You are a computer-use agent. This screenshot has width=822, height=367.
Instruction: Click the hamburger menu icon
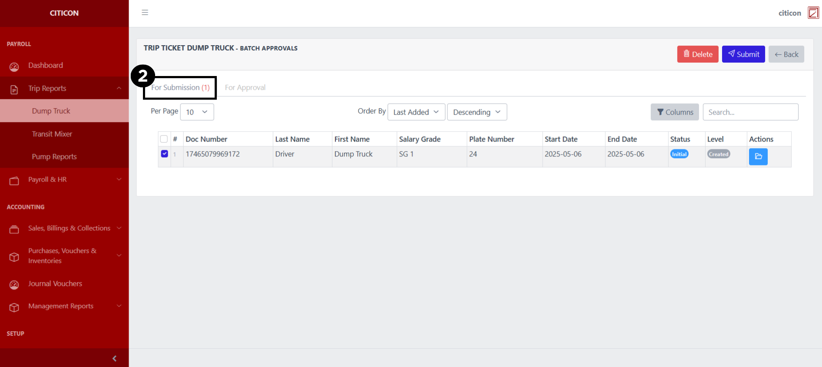pos(145,13)
